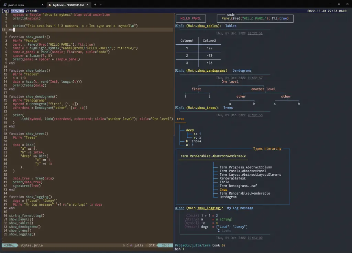Open the new-tab profile dropdown chevron
This screenshot has height=253, width=352.
[x=101, y=4]
